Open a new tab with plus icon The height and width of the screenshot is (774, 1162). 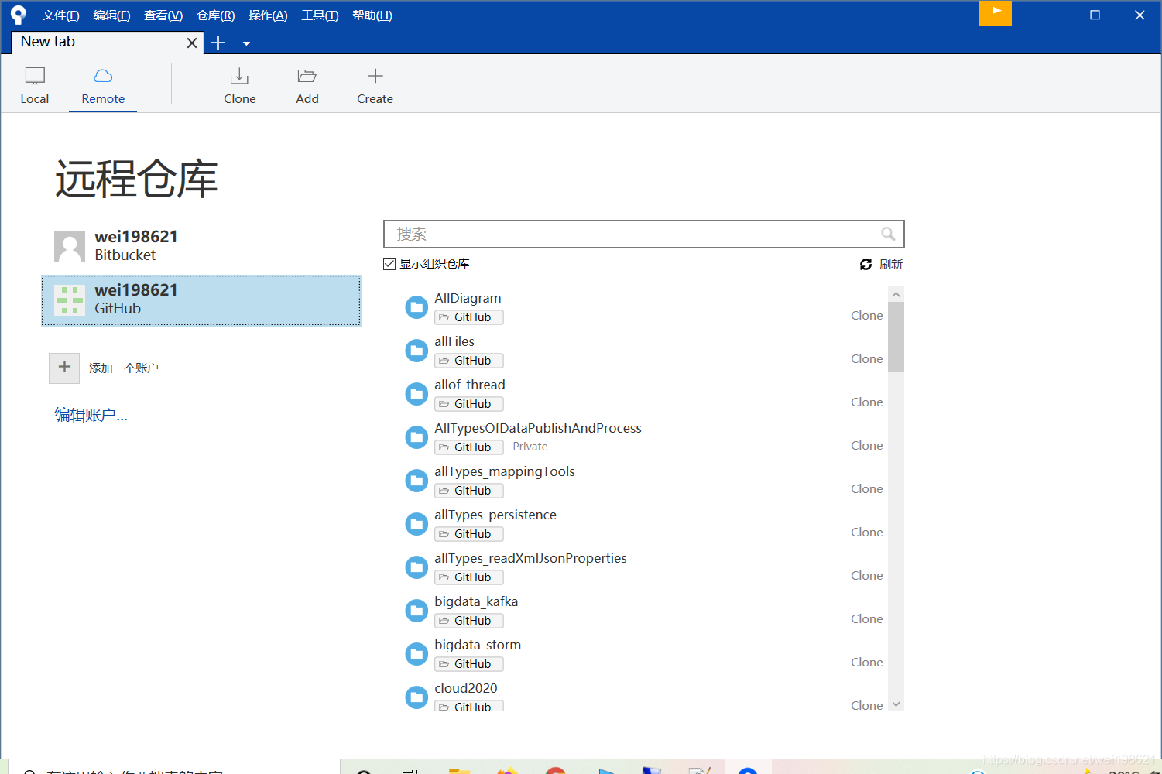218,43
